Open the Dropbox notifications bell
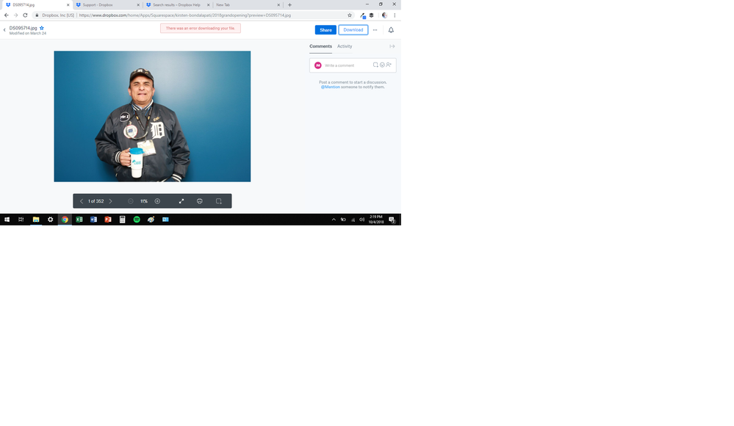Image resolution: width=734 pixels, height=426 pixels. 391,30
